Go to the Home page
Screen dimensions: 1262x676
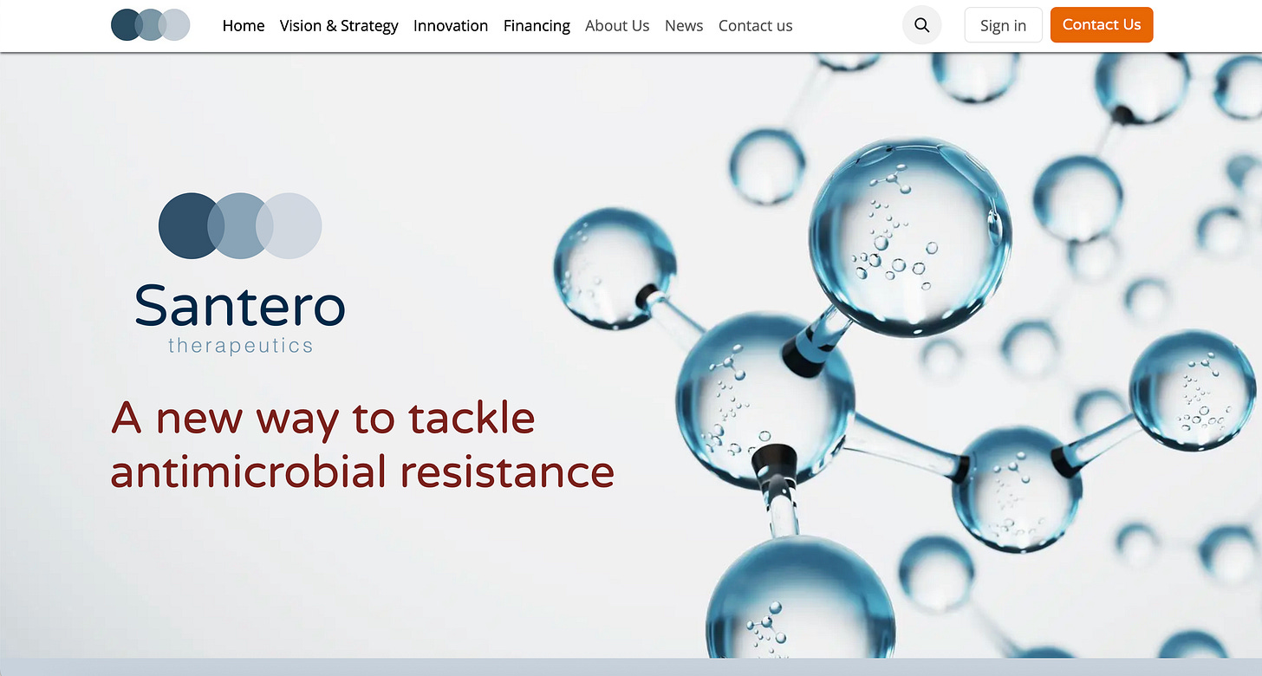pos(244,26)
